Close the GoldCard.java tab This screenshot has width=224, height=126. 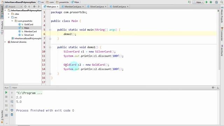coord(127,7)
